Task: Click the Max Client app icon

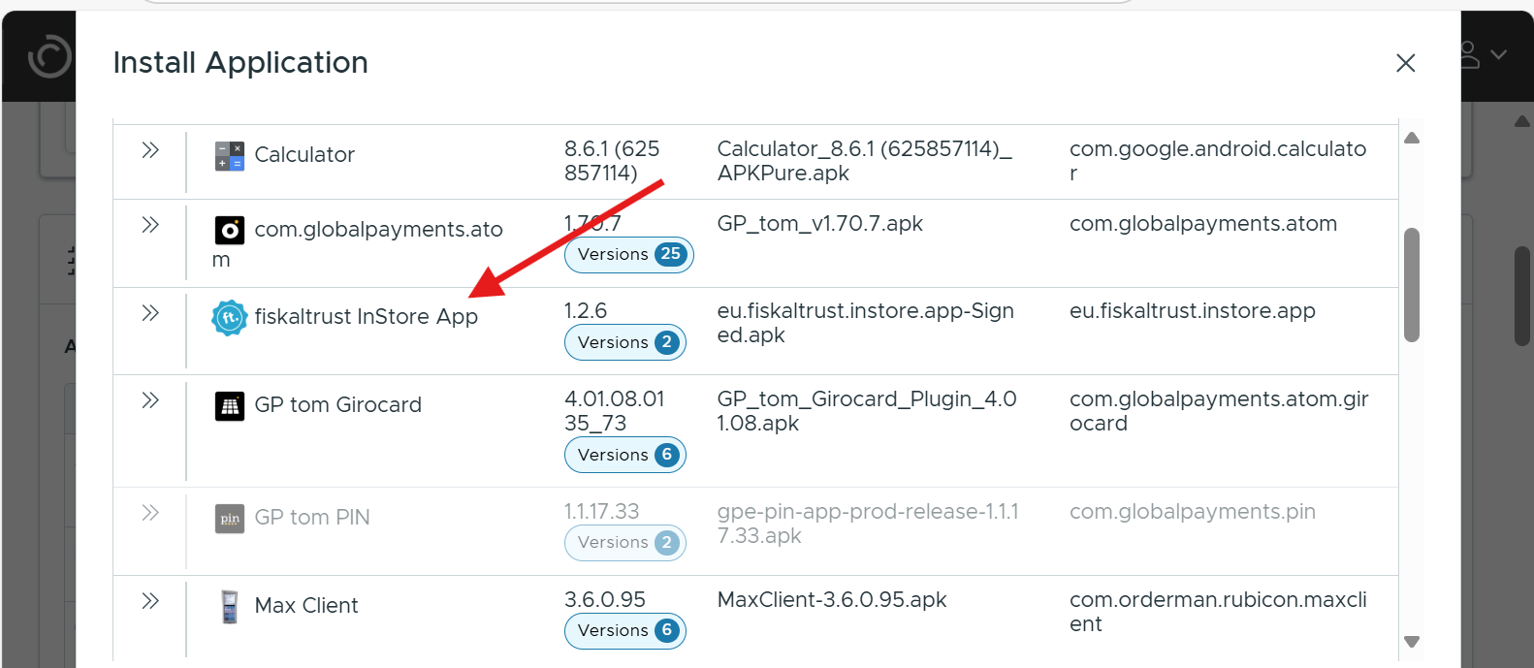Action: [230, 607]
